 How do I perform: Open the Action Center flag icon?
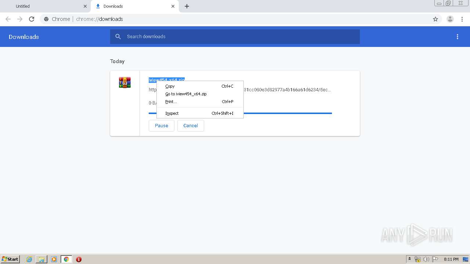[x=435, y=259]
